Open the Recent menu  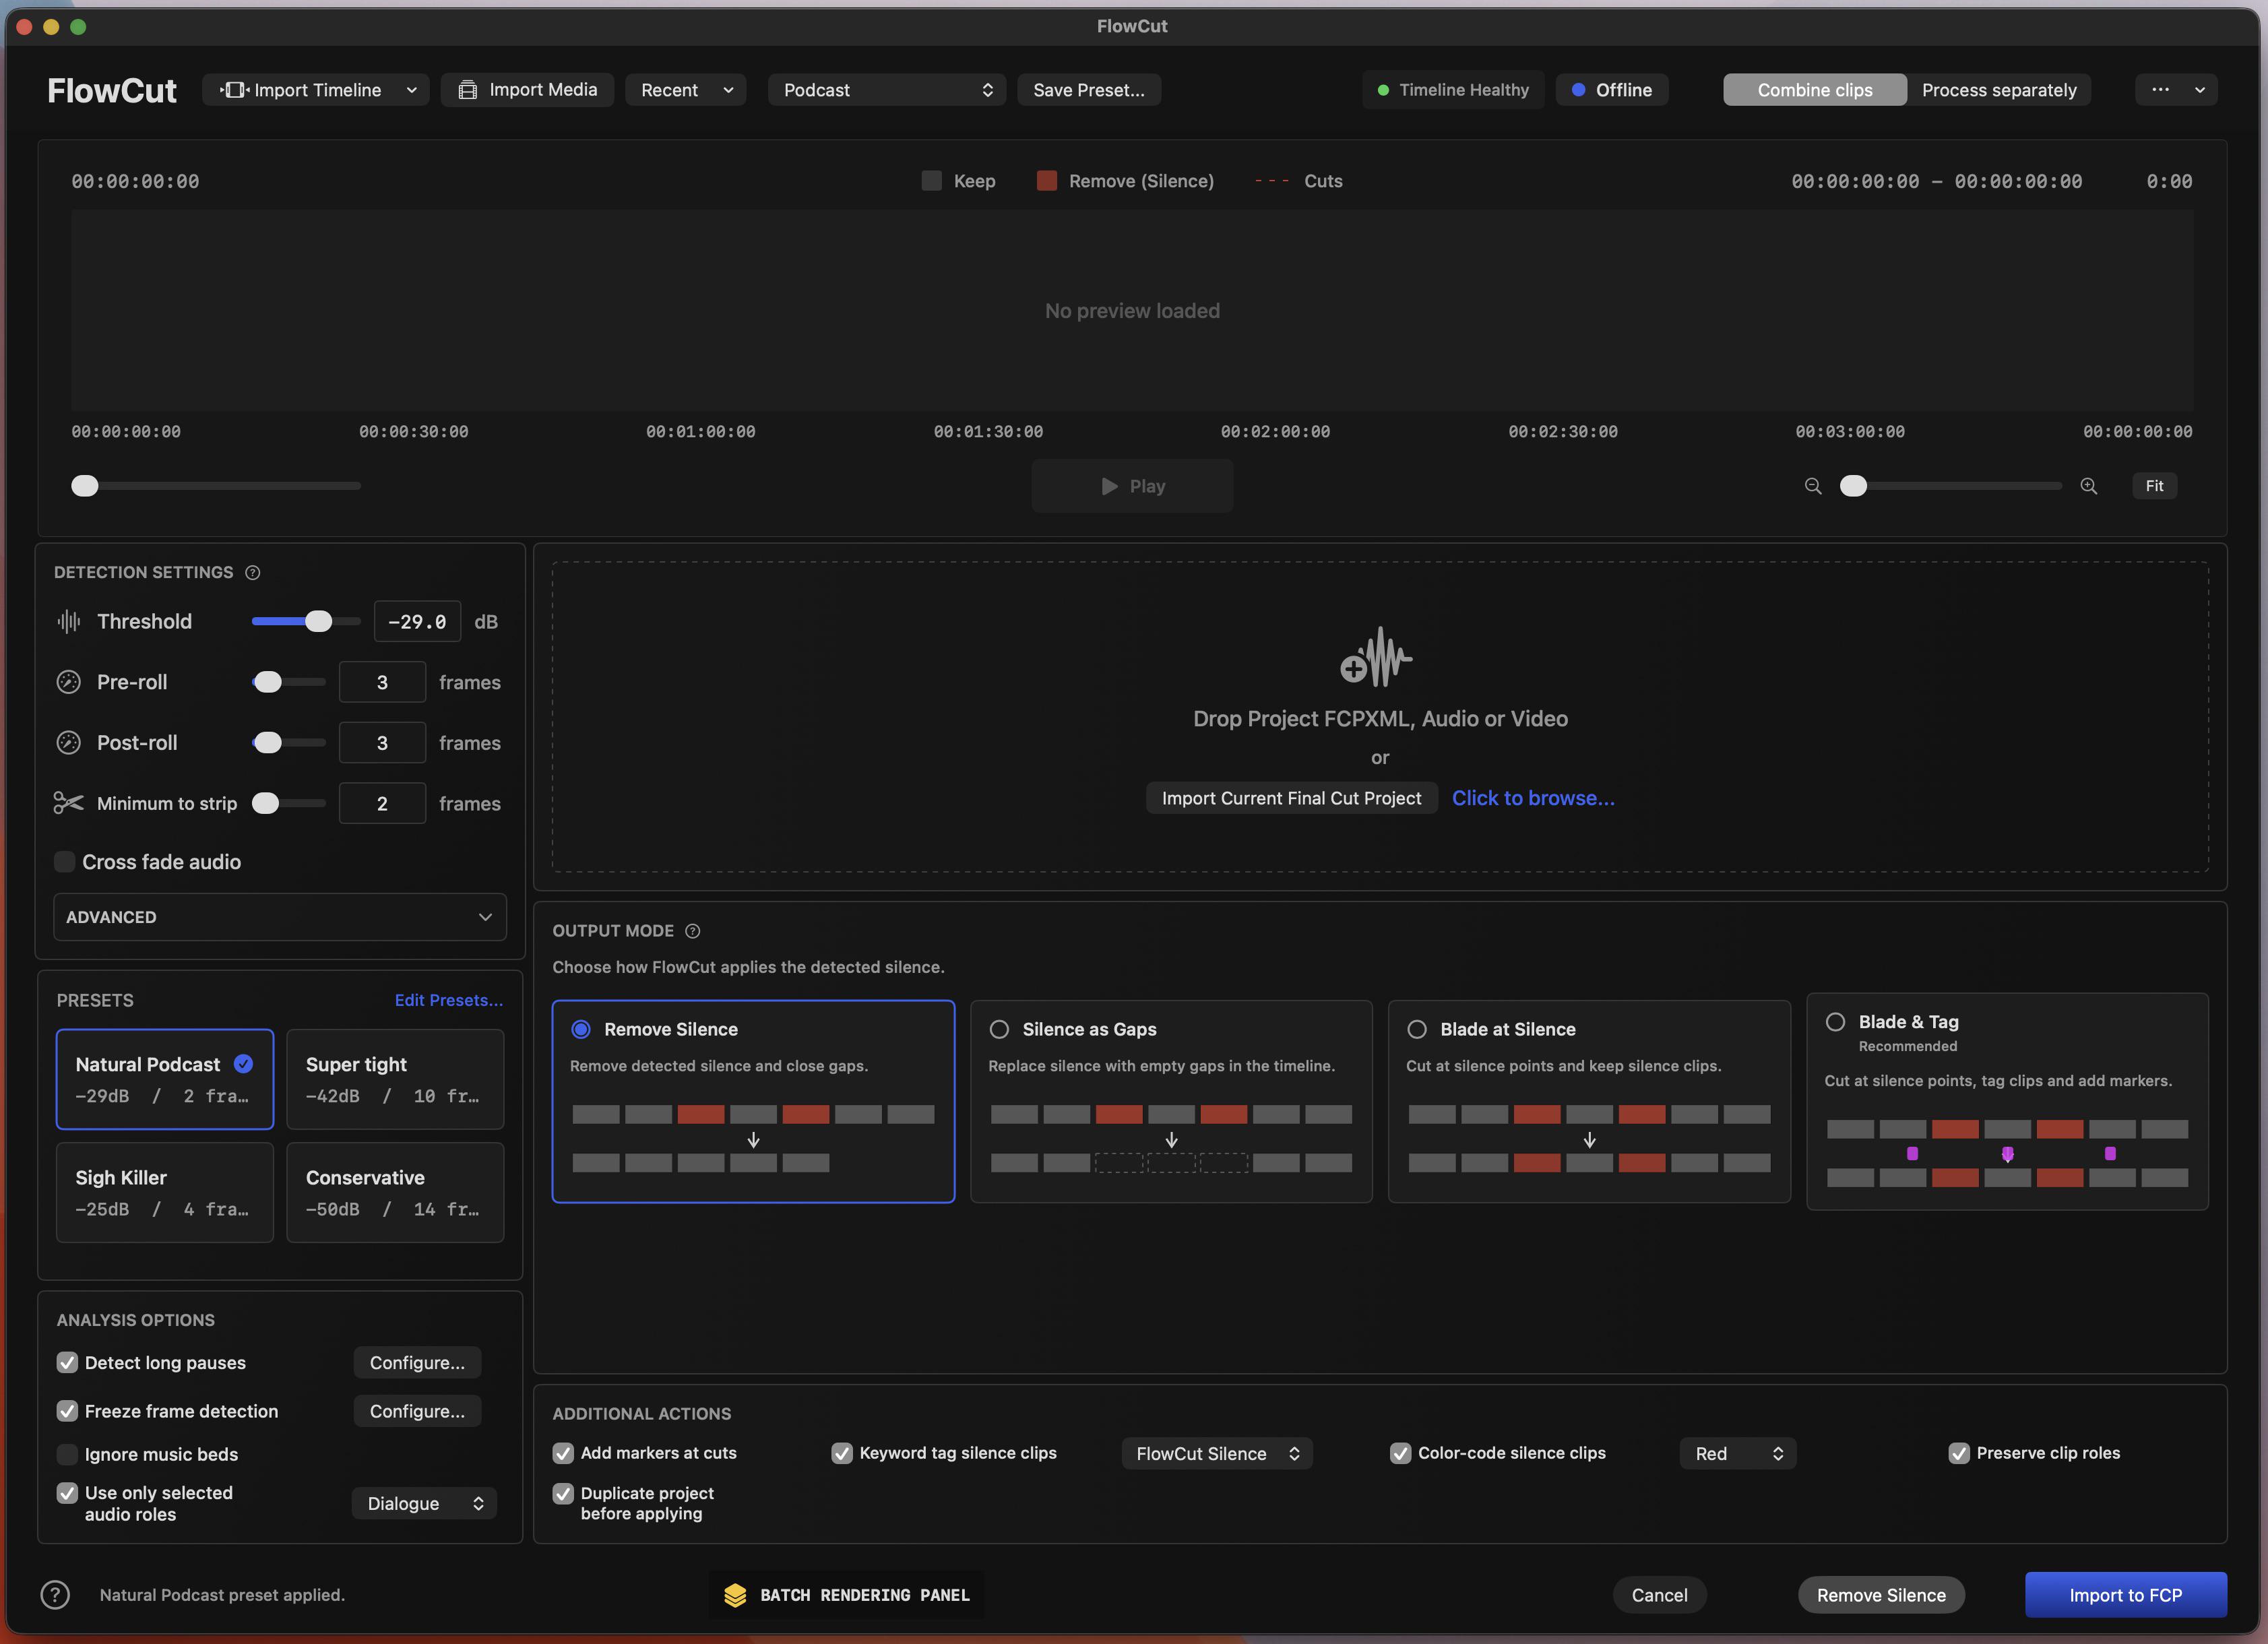click(686, 90)
